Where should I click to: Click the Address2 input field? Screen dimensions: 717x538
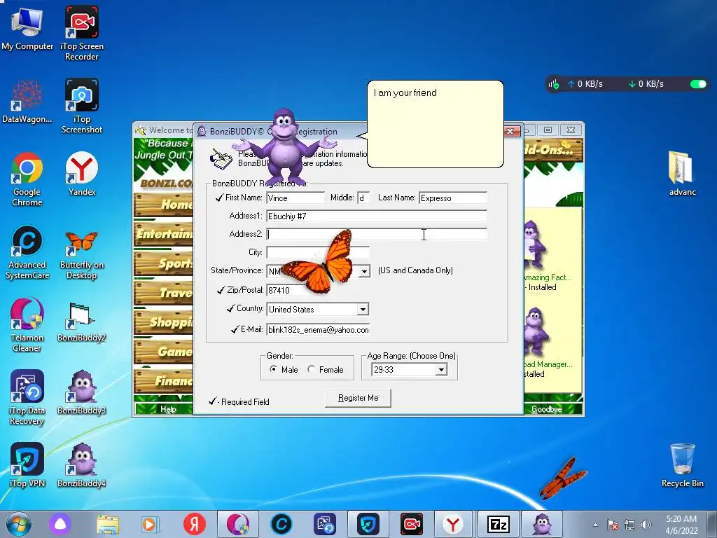tap(377, 234)
